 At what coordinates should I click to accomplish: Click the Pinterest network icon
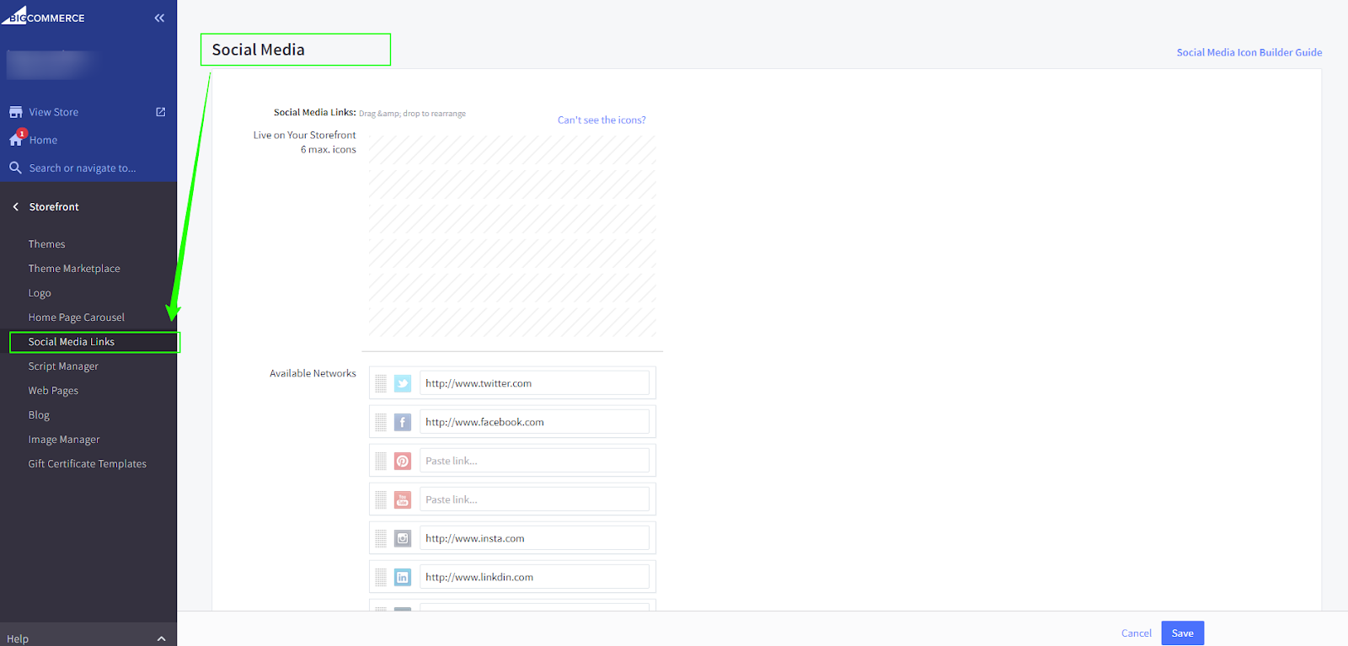403,461
